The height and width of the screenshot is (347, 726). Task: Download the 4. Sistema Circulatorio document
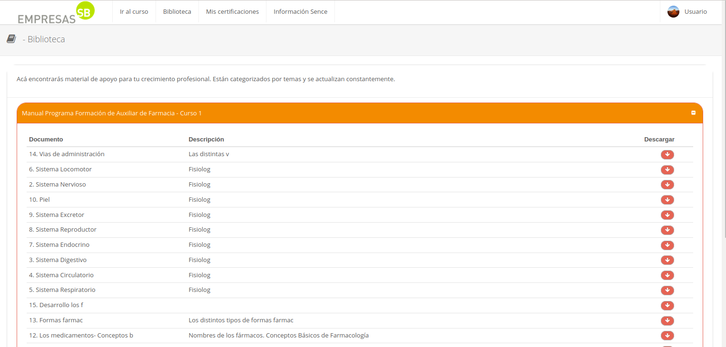[667, 275]
